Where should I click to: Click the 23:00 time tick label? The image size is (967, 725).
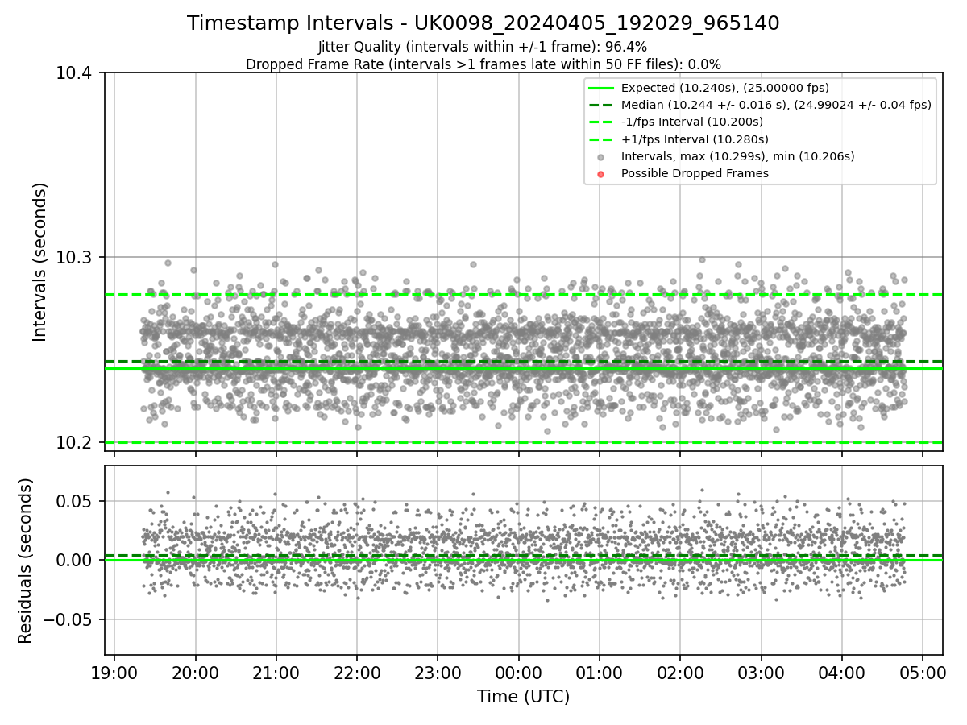click(438, 673)
